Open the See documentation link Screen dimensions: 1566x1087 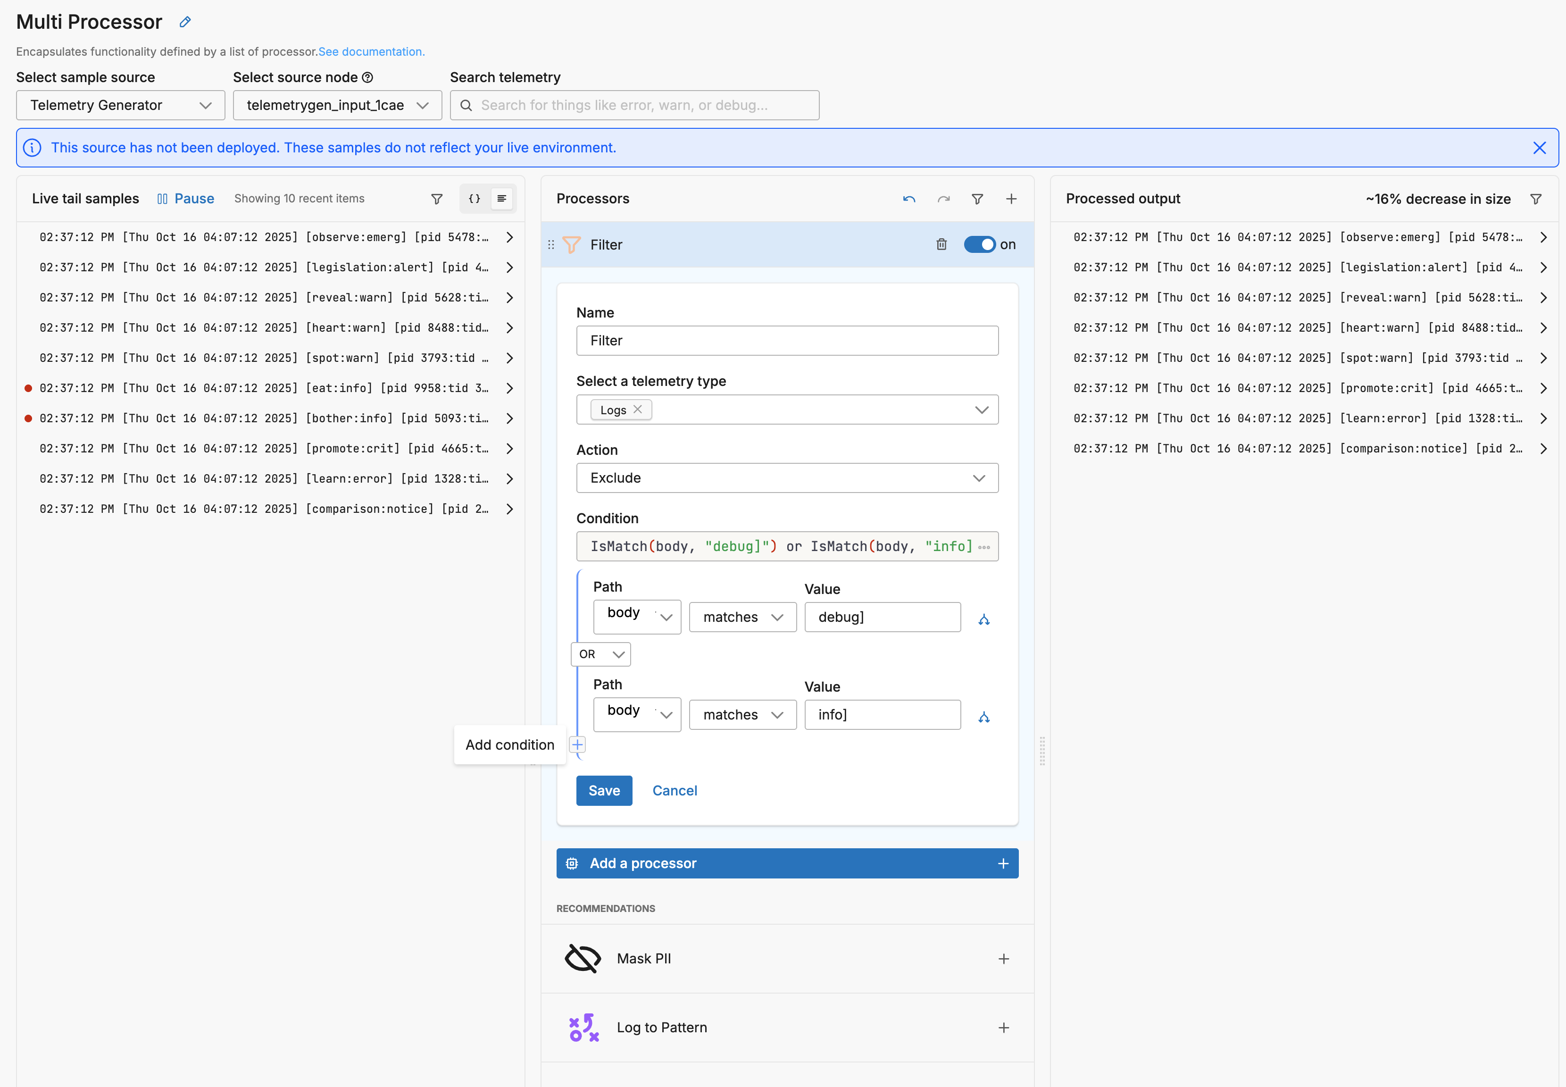click(371, 52)
